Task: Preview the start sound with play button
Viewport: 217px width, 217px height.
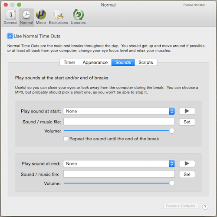Action: coord(187,111)
